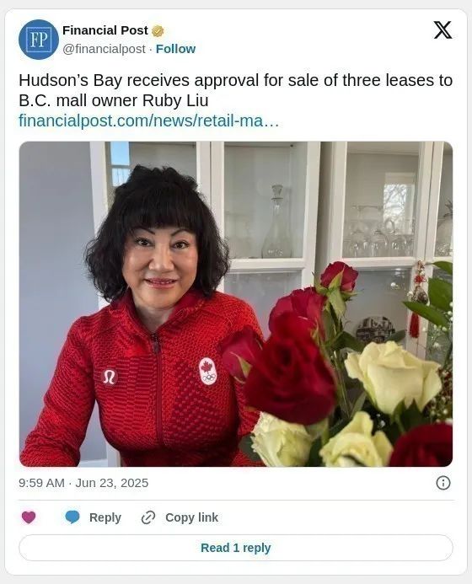Click the Read 1 reply button

point(236,548)
